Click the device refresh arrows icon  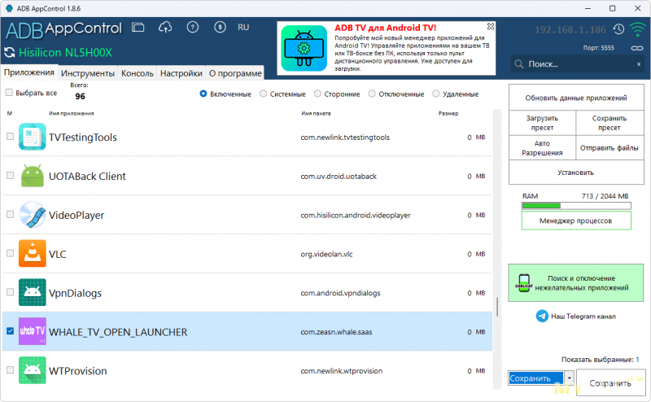(9, 52)
